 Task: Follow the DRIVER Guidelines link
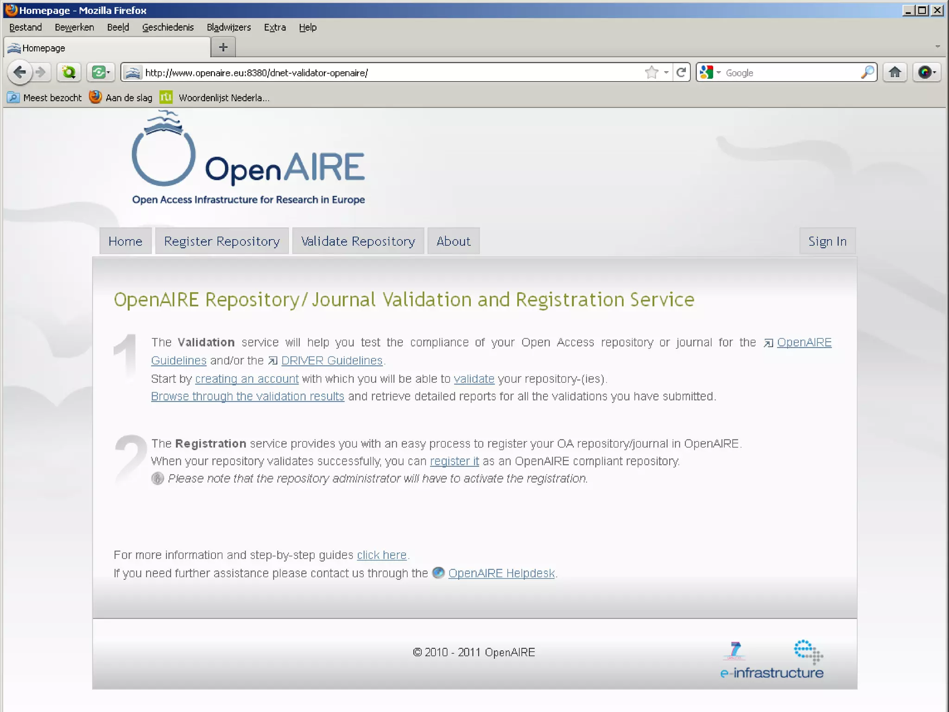pos(332,360)
